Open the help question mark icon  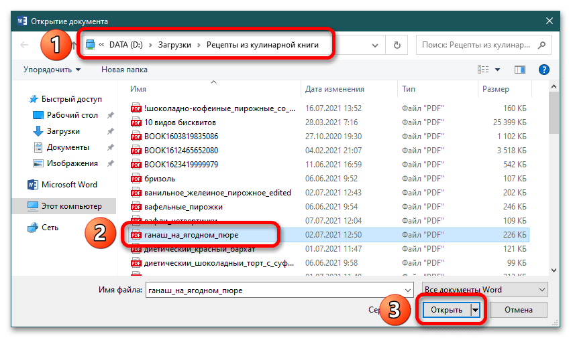[x=544, y=69]
